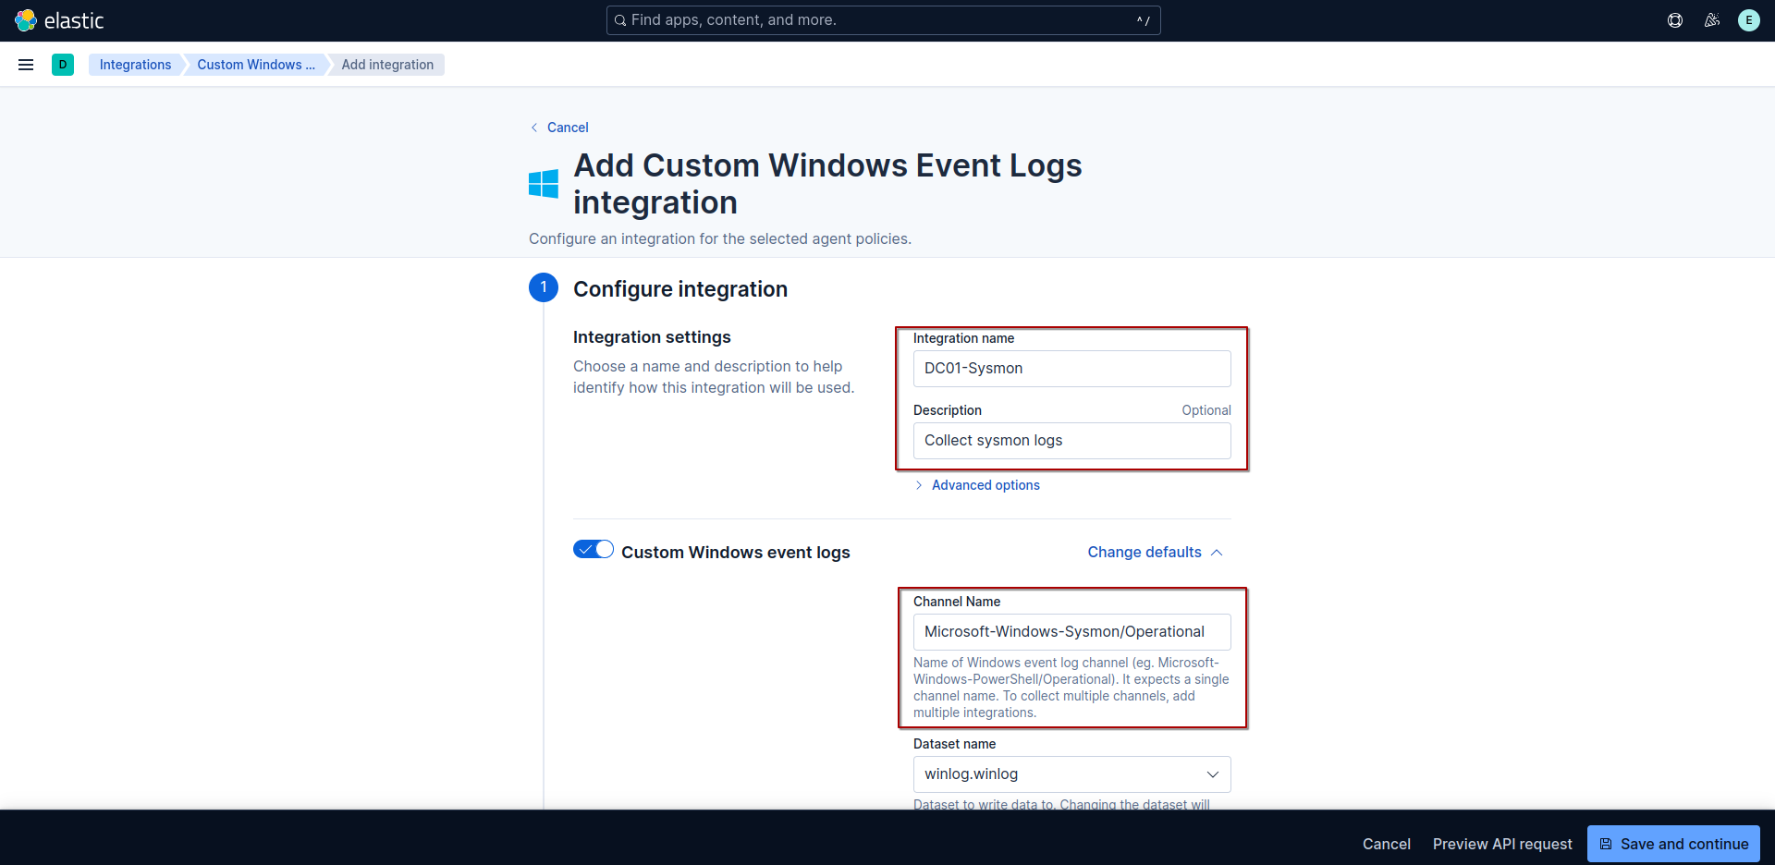This screenshot has width=1775, height=865.
Task: Open the newsfeed icon in header
Action: 1712,20
